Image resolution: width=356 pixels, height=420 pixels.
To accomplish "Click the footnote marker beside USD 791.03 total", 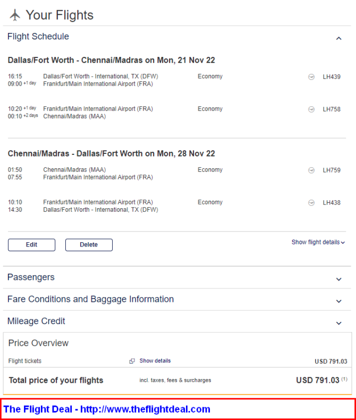I will (344, 379).
